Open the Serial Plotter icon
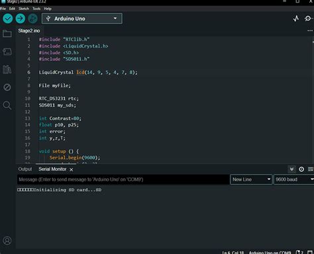The height and width of the screenshot is (254, 314). (296, 19)
